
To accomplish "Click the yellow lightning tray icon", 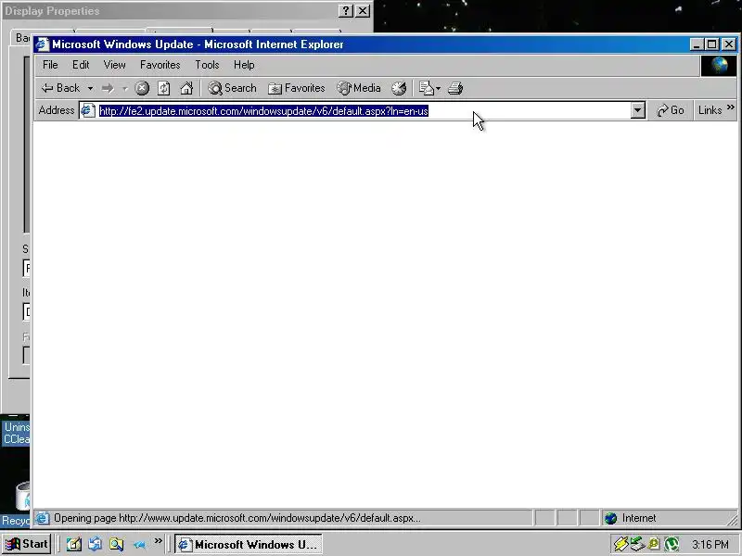I will click(620, 544).
